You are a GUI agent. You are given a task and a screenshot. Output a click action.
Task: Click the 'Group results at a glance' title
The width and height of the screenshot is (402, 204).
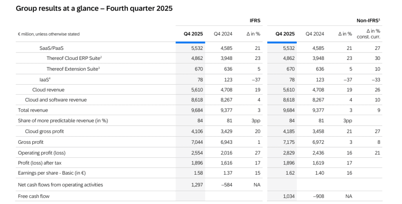(94, 8)
